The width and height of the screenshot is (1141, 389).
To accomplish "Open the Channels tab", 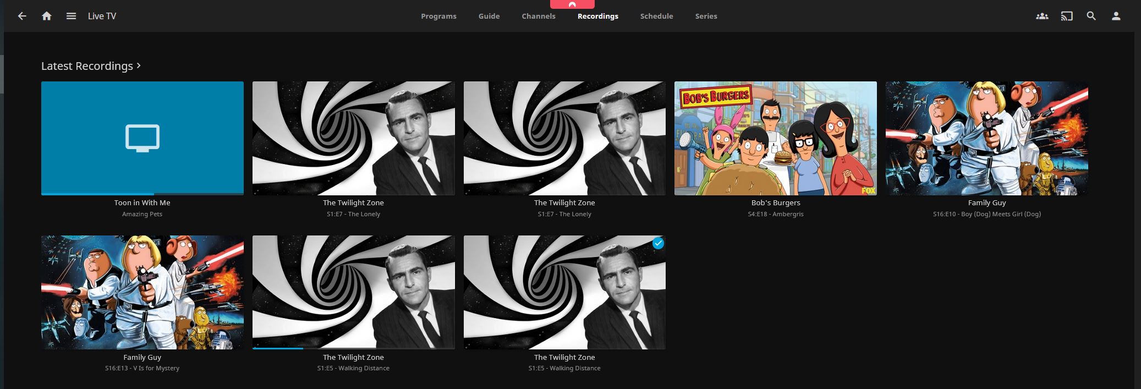I will [538, 16].
